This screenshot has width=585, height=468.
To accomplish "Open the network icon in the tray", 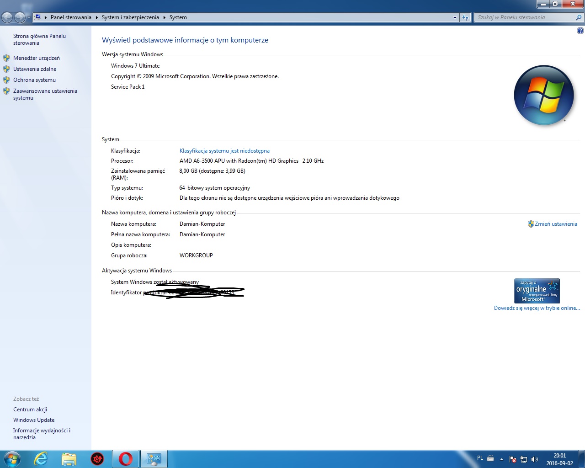I will pyautogui.click(x=524, y=459).
